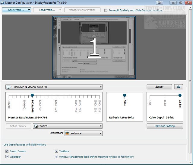This screenshot has width=193, height=165.
Task: Click the Refresh Rate: 60hz text
Action: coord(121,118)
